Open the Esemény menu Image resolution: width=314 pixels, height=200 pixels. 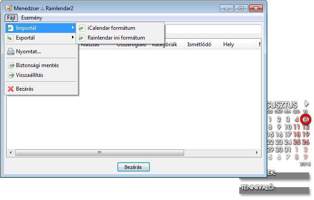(32, 18)
